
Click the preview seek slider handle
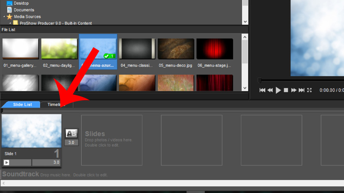point(259,81)
